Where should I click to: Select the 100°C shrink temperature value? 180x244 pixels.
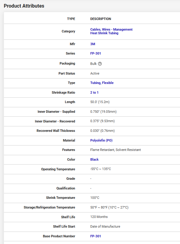click(95, 198)
